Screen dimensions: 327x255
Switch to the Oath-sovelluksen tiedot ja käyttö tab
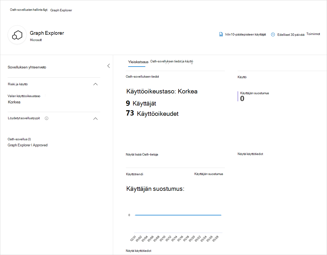[x=171, y=61]
